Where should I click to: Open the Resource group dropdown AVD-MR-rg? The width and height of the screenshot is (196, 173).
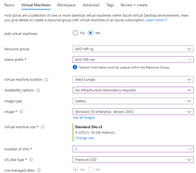[x=133, y=49]
